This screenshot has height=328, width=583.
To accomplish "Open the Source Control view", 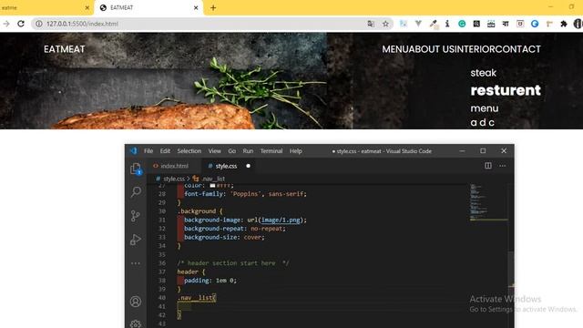I will tap(136, 216).
